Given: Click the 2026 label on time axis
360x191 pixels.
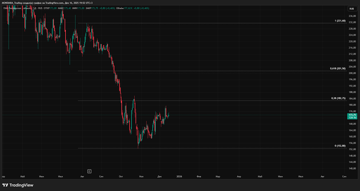Looking at the screenshot, I should 179,177.
